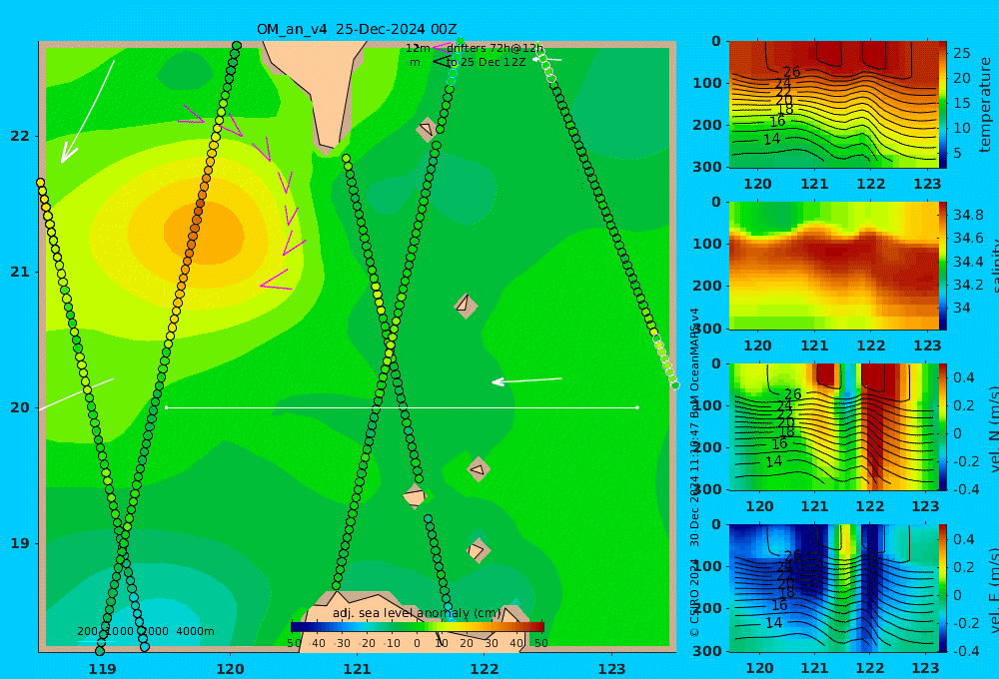Click the large white arrow in the map's upper-left

pos(87,112)
